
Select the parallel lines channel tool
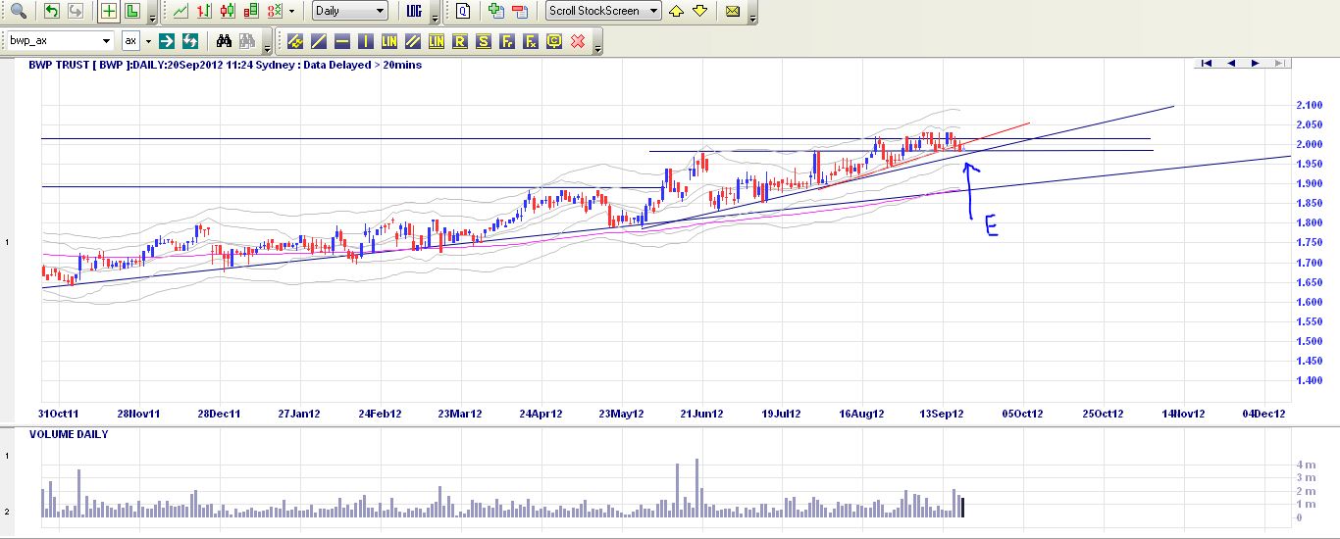tap(413, 41)
